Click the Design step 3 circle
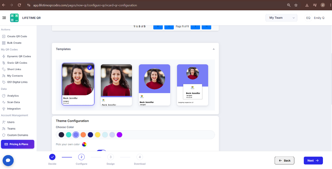332x169 pixels. (x=111, y=157)
